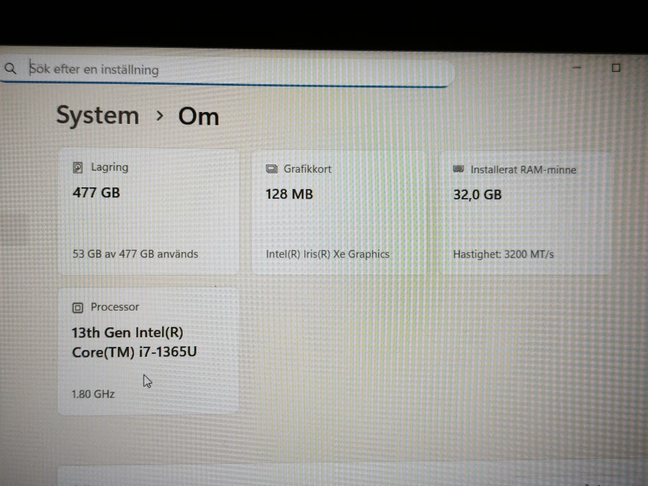This screenshot has width=648, height=486.
Task: Click the 'Grafikkort' card label
Action: (x=308, y=169)
